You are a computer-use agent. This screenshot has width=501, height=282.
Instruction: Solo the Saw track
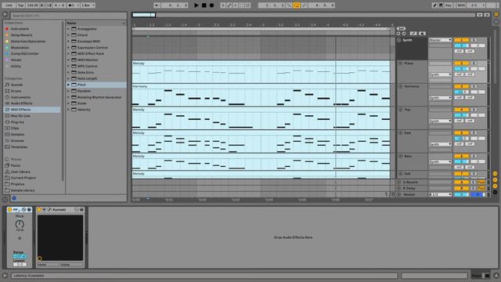tap(474, 132)
